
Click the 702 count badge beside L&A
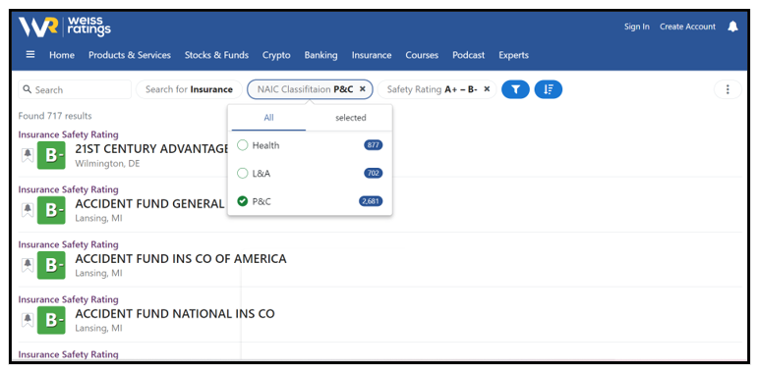pyautogui.click(x=374, y=173)
